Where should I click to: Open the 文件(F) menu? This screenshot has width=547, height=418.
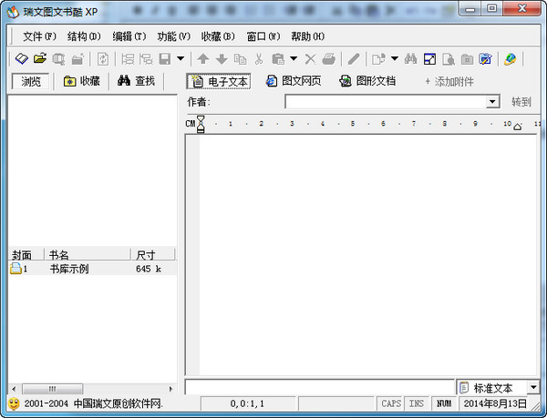click(x=39, y=36)
